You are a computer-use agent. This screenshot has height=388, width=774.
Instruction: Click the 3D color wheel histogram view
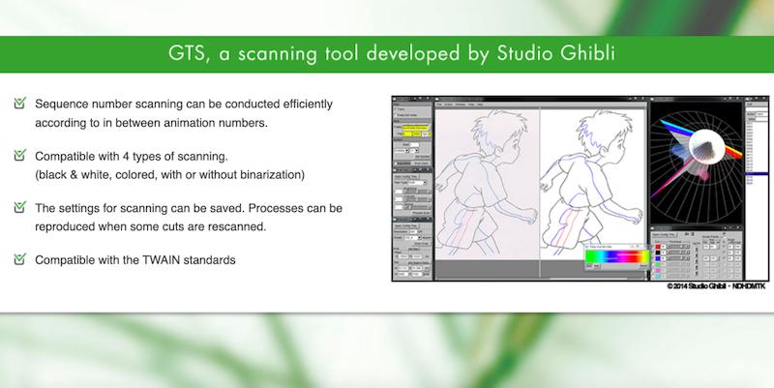[696, 163]
